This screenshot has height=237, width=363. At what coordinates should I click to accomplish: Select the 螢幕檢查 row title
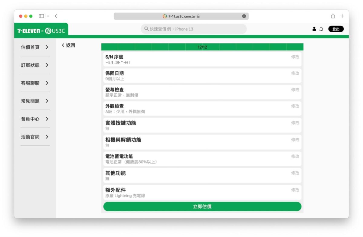pos(114,90)
